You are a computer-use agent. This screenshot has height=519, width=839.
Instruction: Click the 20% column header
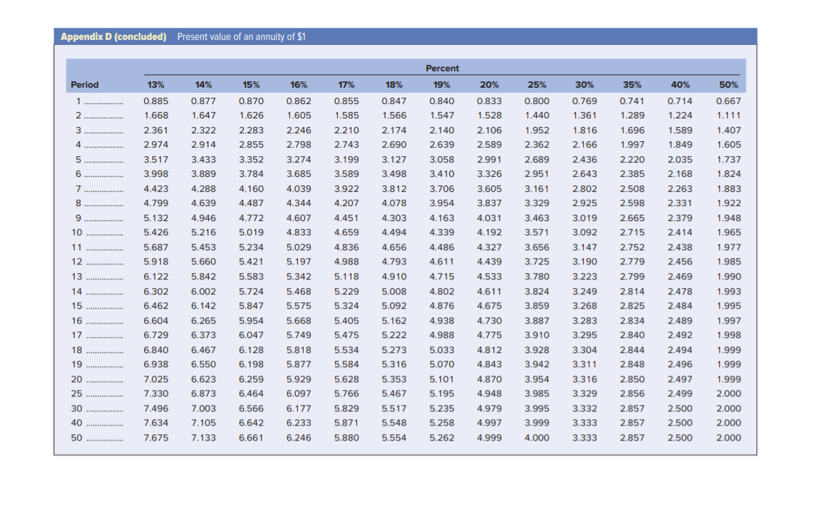[x=489, y=84]
